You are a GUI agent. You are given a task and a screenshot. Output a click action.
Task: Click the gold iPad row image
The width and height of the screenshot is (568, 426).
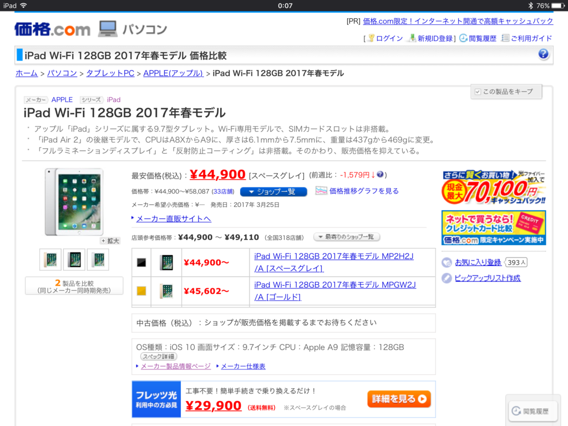(166, 291)
